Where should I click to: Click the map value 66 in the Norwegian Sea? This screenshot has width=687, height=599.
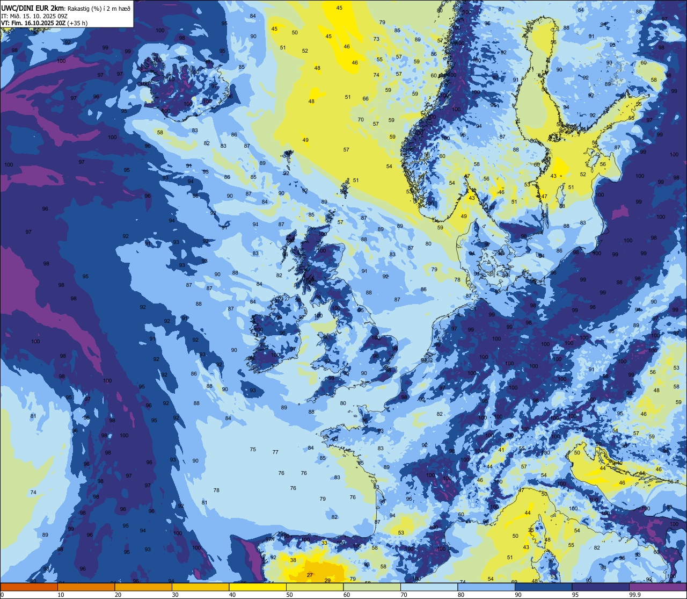[x=366, y=98]
